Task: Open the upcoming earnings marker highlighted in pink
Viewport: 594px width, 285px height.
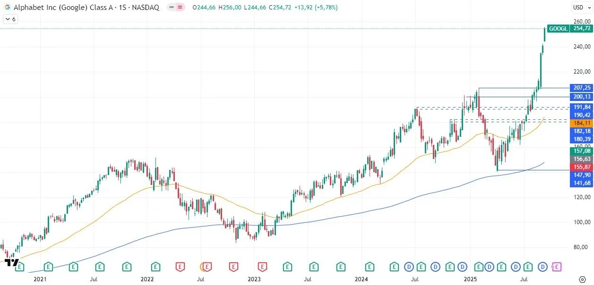Action: pyautogui.click(x=557, y=267)
